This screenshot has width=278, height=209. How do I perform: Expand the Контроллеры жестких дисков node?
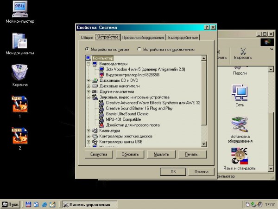tap(88, 136)
